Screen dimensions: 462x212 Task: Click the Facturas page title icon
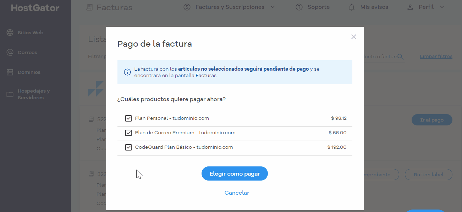click(x=89, y=7)
